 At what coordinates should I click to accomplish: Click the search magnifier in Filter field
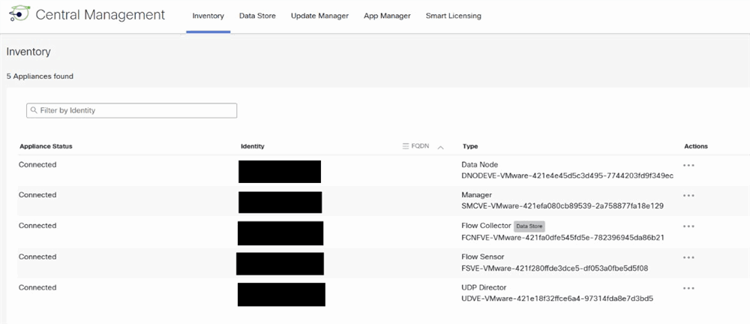[x=34, y=110]
